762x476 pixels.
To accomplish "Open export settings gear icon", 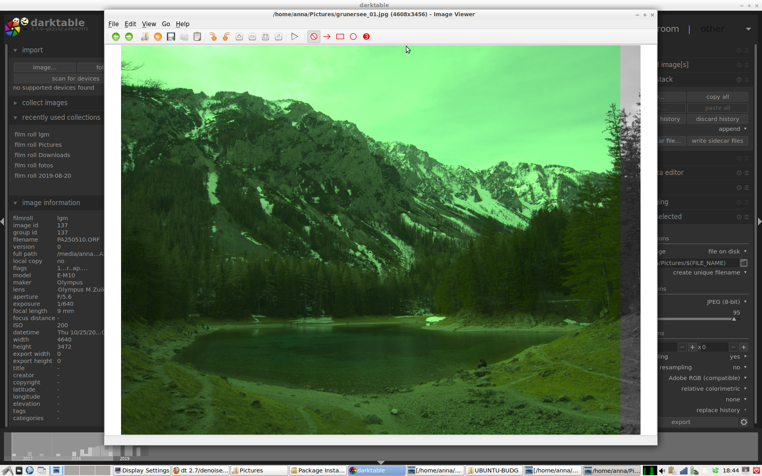I will coord(744,422).
